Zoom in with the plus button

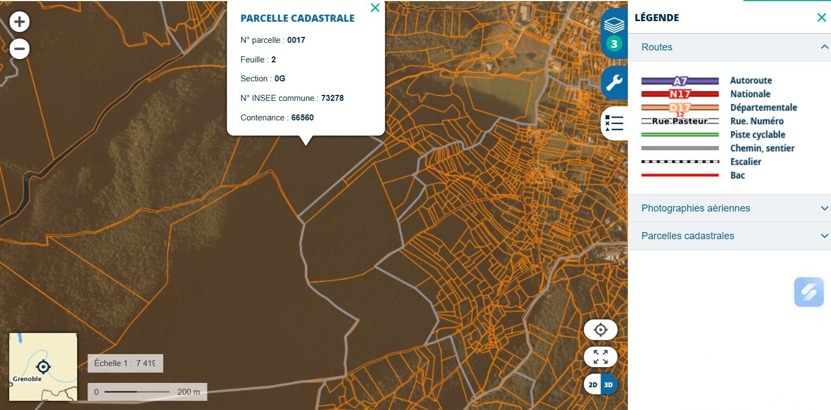click(x=20, y=22)
